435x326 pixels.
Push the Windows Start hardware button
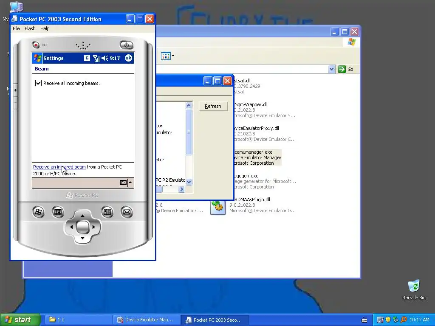point(38,212)
